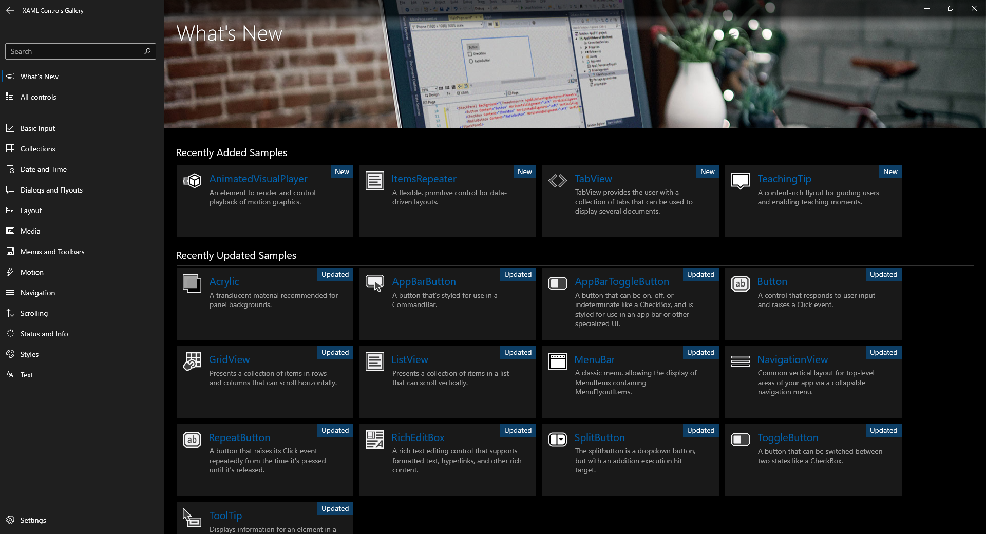The width and height of the screenshot is (986, 534).
Task: Open the ToggleButton sample title
Action: (x=788, y=437)
